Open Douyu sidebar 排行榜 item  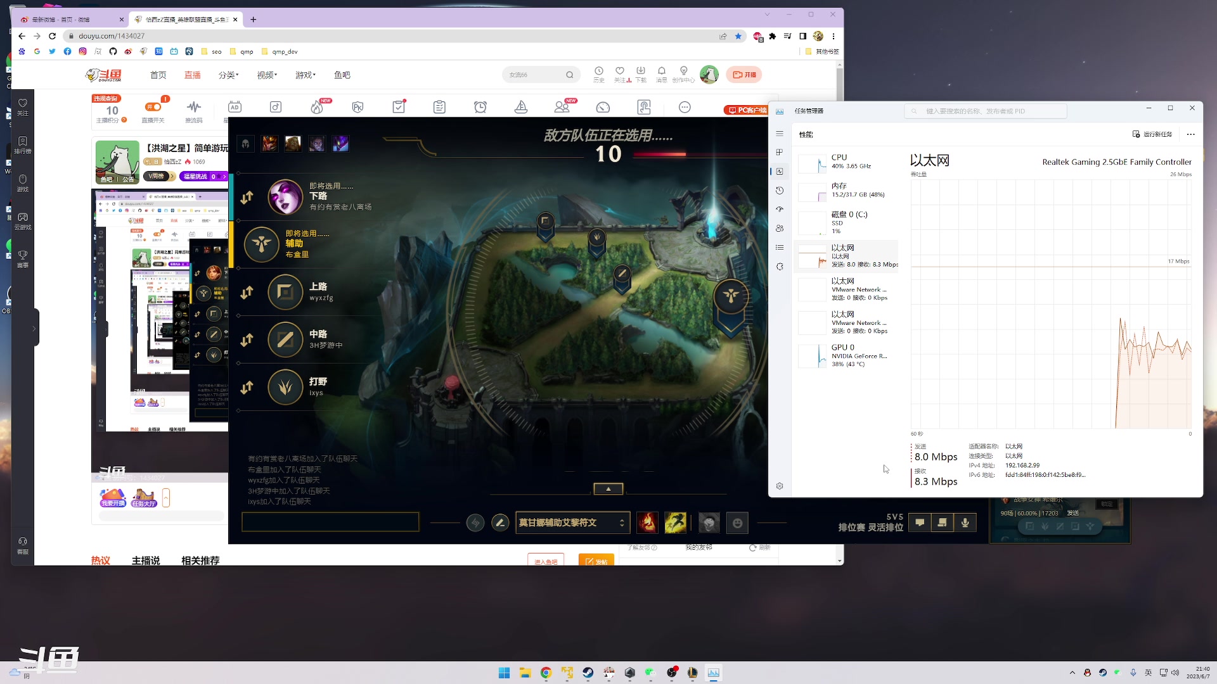[23, 145]
